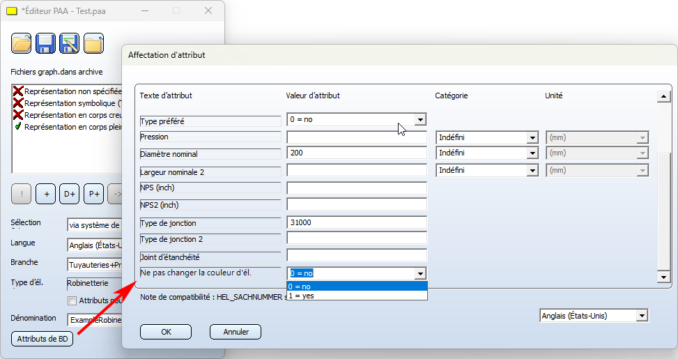This screenshot has height=359, width=678.
Task: Click the fourth toolbar folder icon
Action: pos(94,43)
